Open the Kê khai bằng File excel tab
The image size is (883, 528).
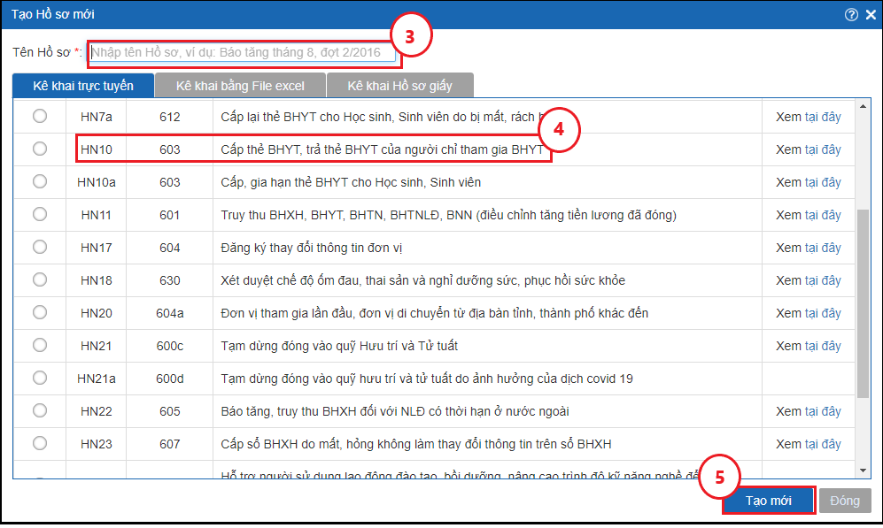tap(240, 86)
